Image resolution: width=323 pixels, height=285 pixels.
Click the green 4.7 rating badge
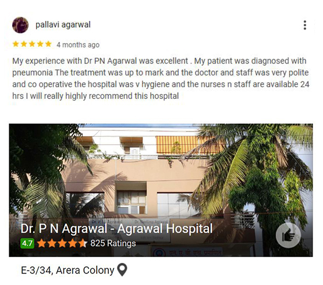[27, 243]
